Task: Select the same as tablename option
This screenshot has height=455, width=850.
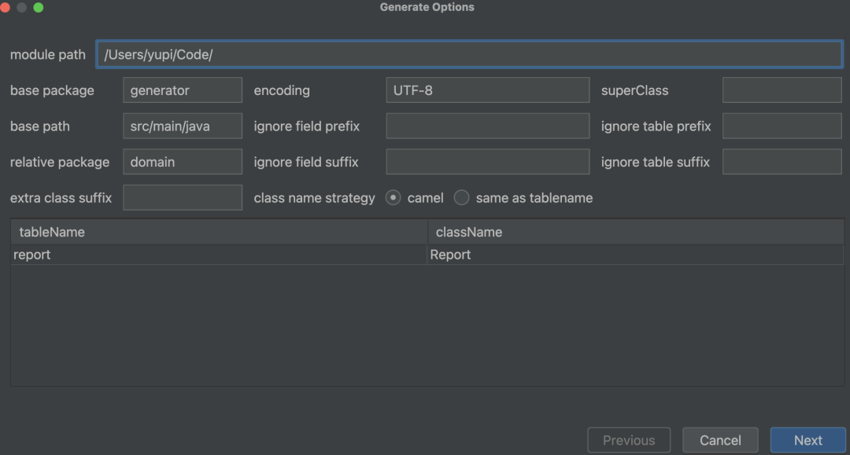Action: click(x=462, y=198)
